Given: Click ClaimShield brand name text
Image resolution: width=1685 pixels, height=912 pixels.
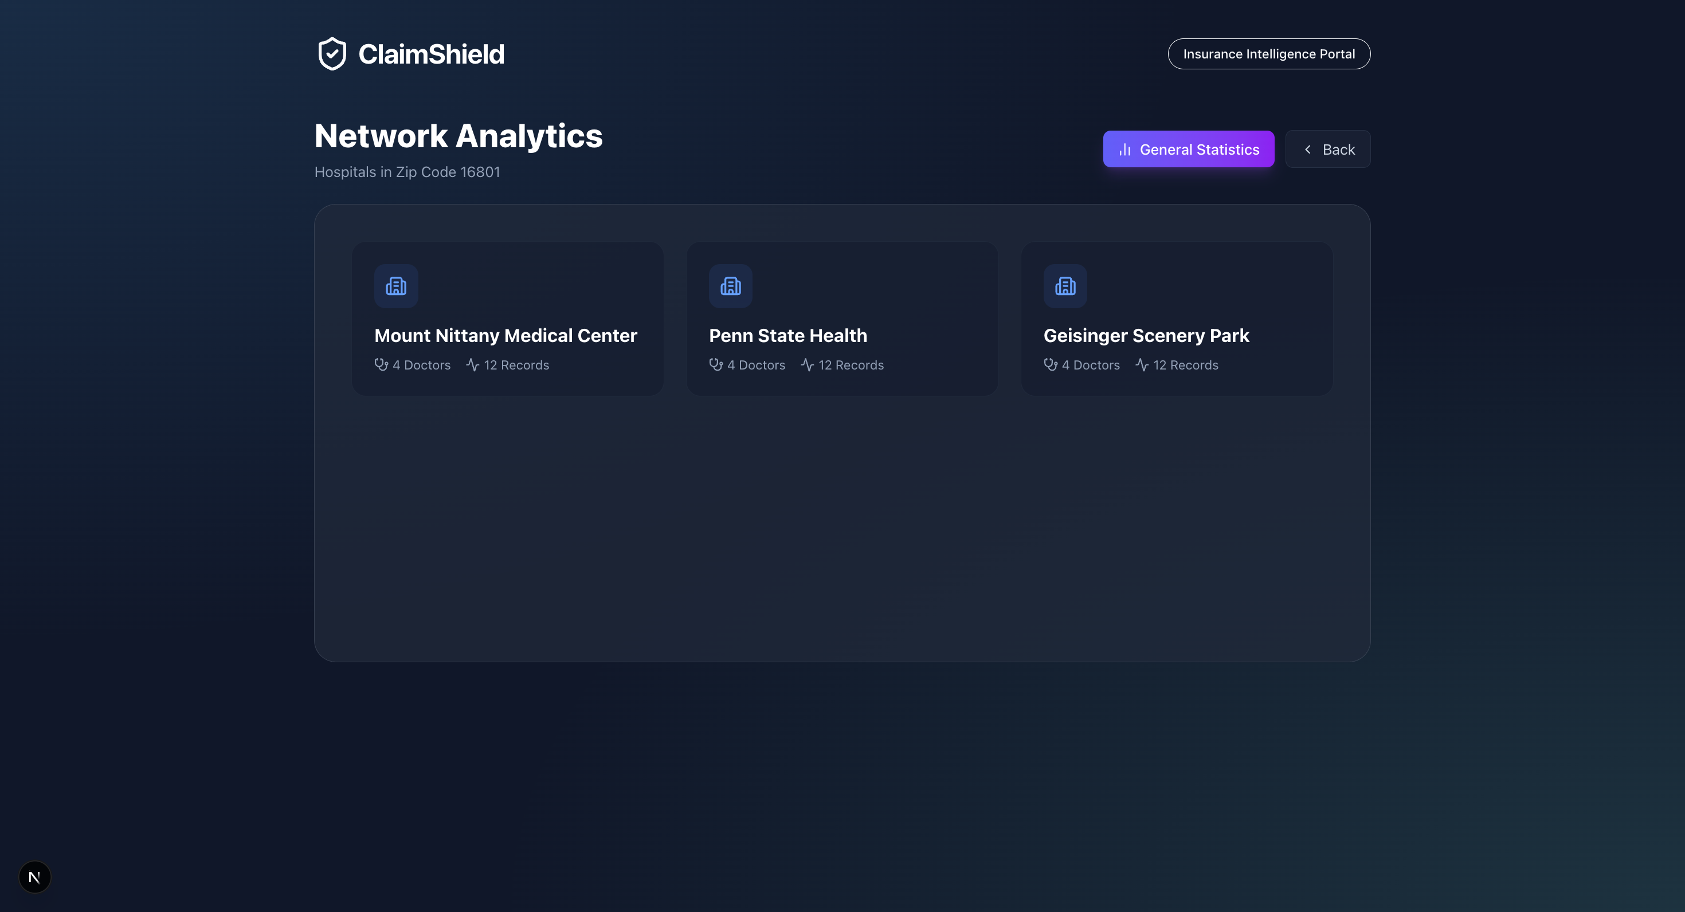Looking at the screenshot, I should tap(431, 54).
